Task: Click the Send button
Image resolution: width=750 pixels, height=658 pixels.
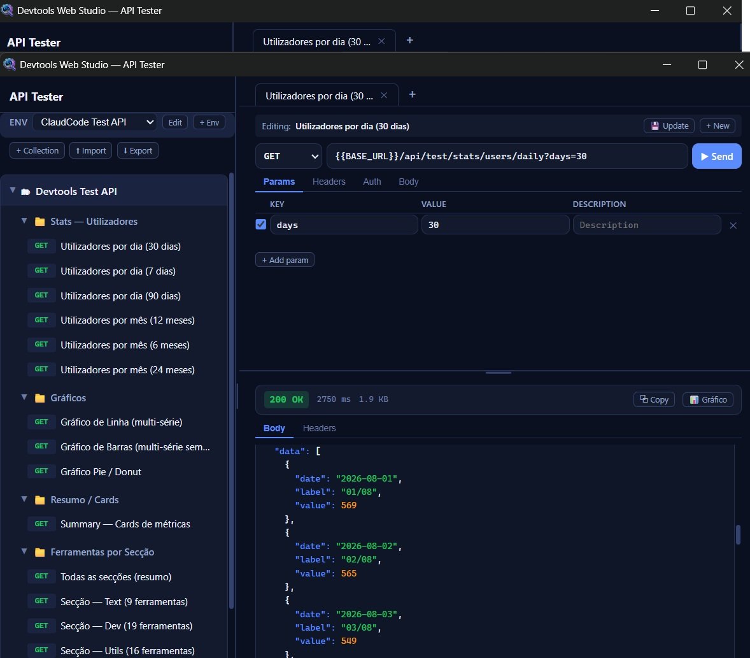Action: tap(716, 157)
